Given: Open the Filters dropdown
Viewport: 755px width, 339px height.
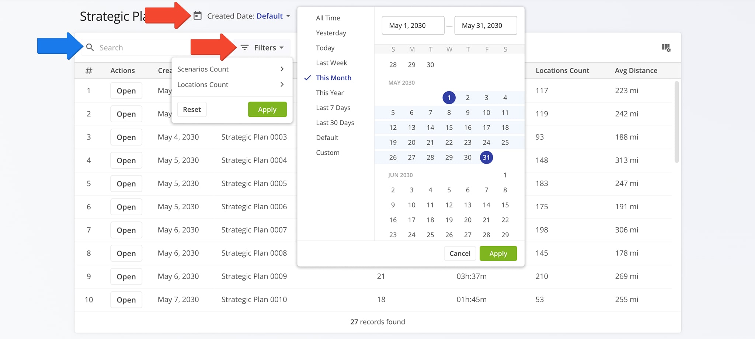Looking at the screenshot, I should (262, 48).
